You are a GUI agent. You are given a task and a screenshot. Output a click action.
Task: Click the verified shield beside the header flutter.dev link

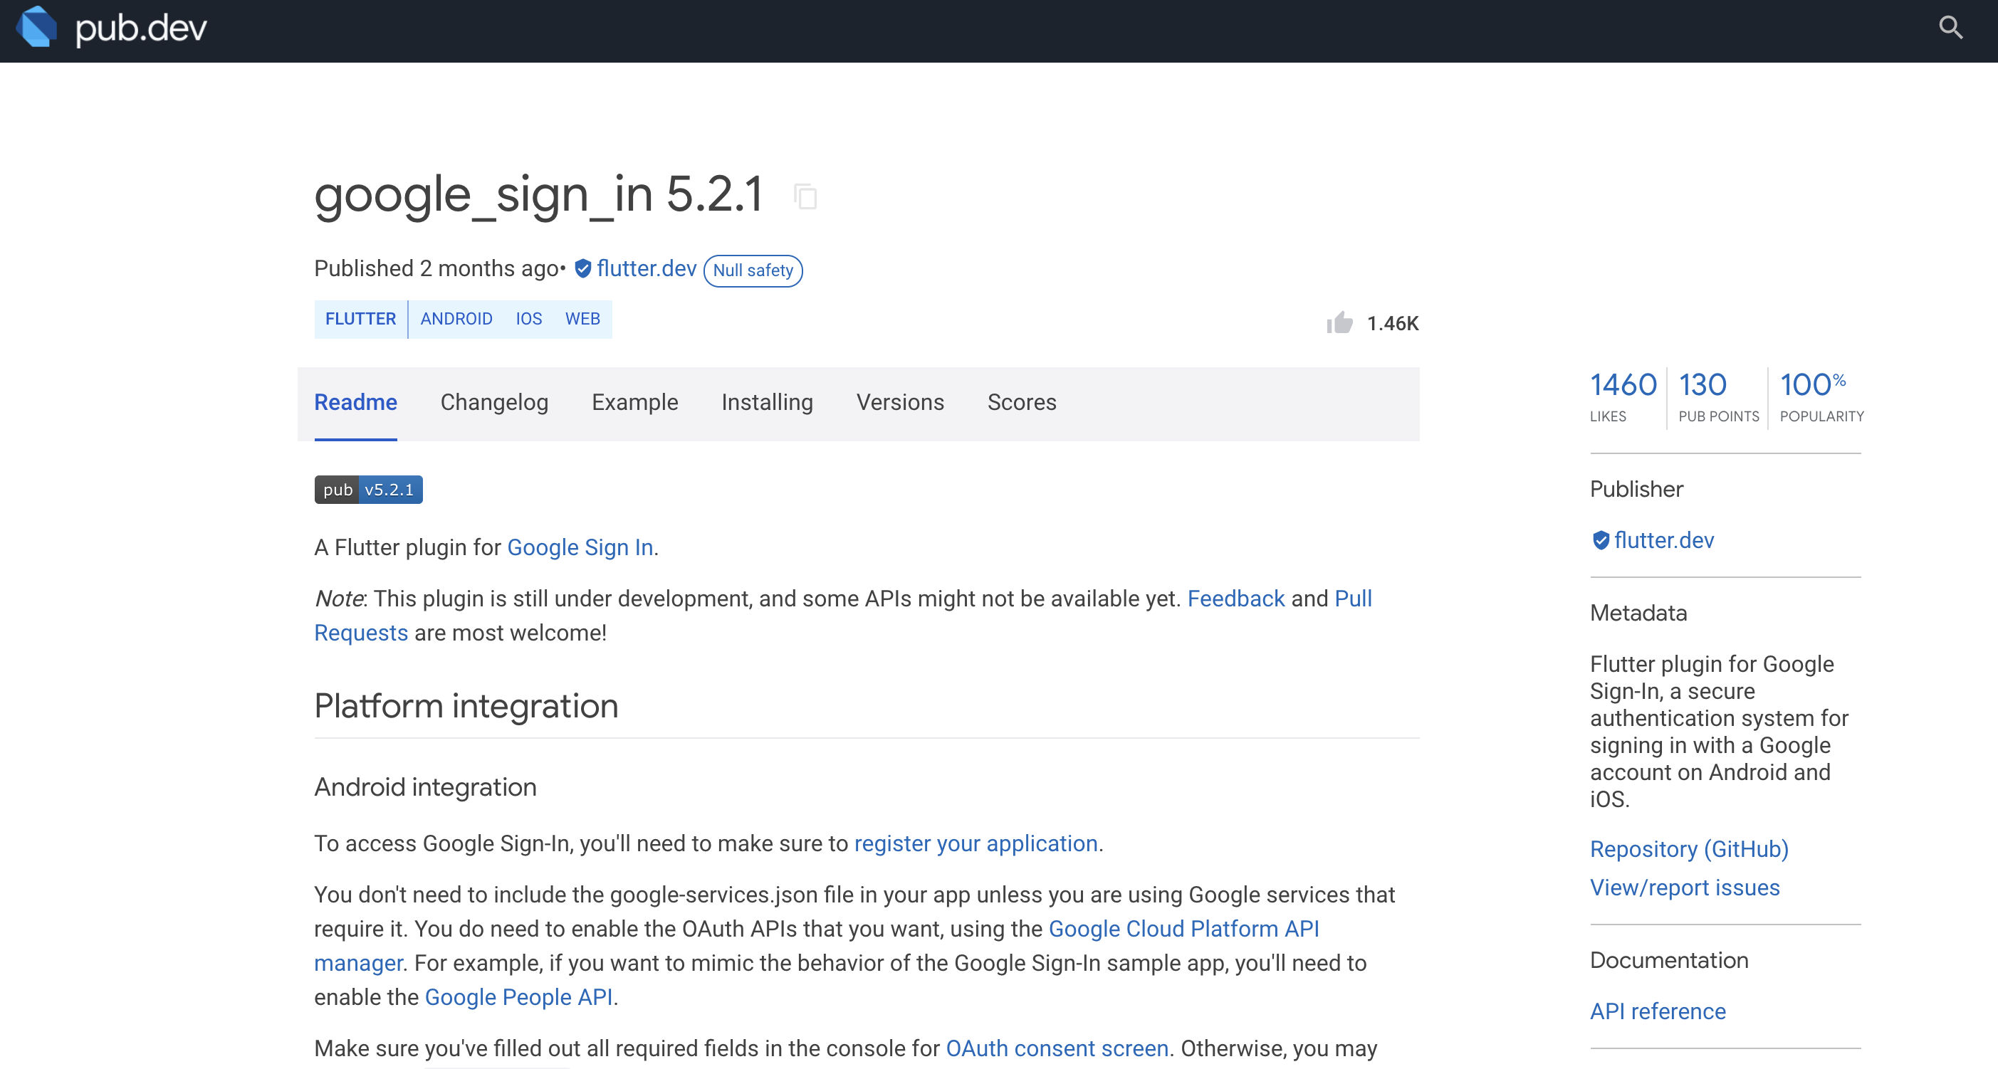583,269
